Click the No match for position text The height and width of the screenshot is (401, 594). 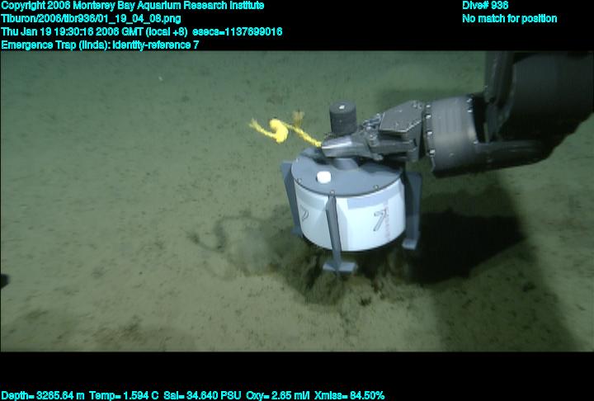509,18
